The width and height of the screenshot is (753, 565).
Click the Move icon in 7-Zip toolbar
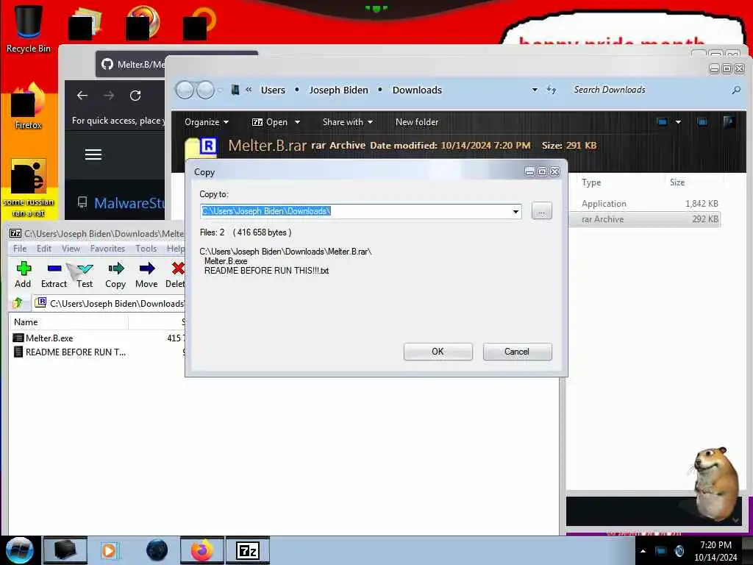(x=146, y=275)
